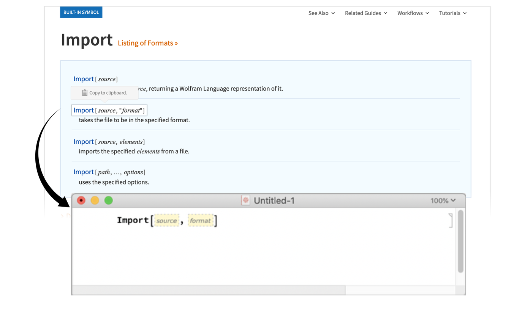Expand the Tutorials menu
This screenshot has height=316, width=506.
(453, 13)
